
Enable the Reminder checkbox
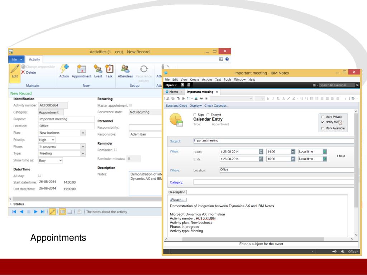tap(116, 150)
